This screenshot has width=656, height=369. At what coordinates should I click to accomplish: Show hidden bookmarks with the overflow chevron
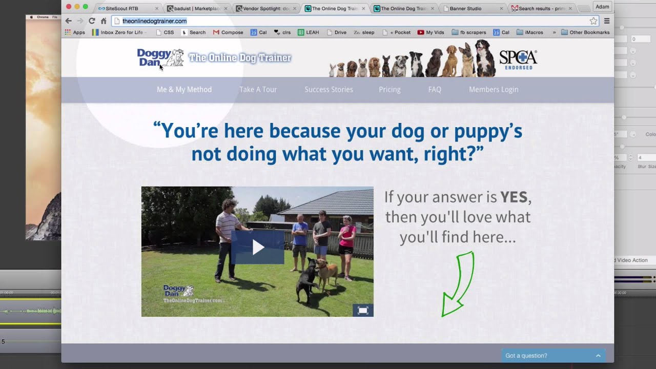[x=554, y=32]
